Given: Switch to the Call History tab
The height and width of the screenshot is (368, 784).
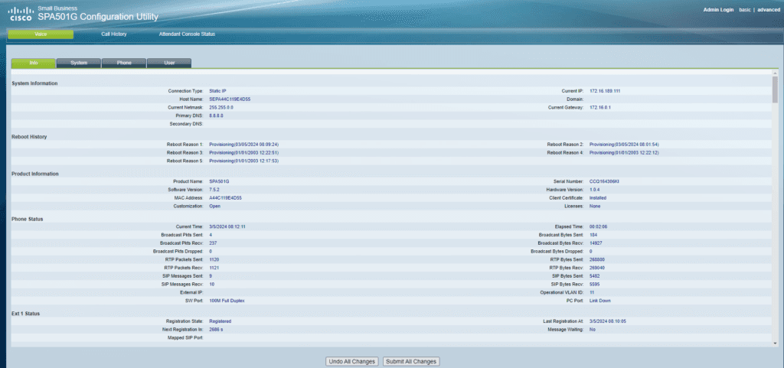Looking at the screenshot, I should (x=113, y=34).
